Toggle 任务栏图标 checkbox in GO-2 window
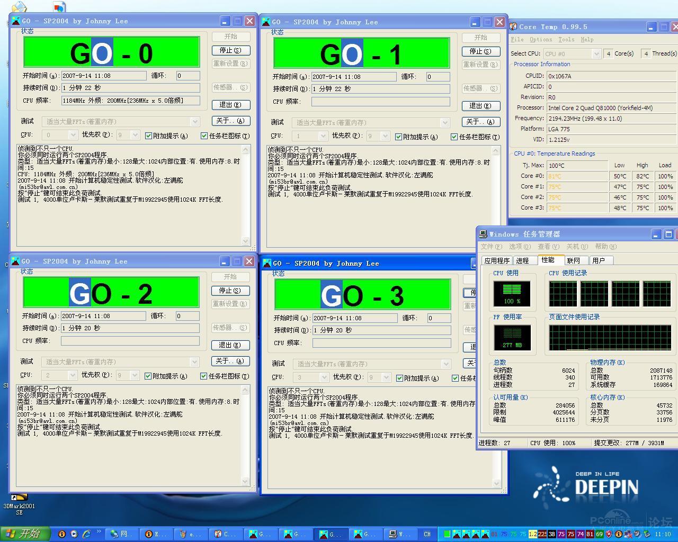Viewport: 678px width, 542px height. click(203, 376)
